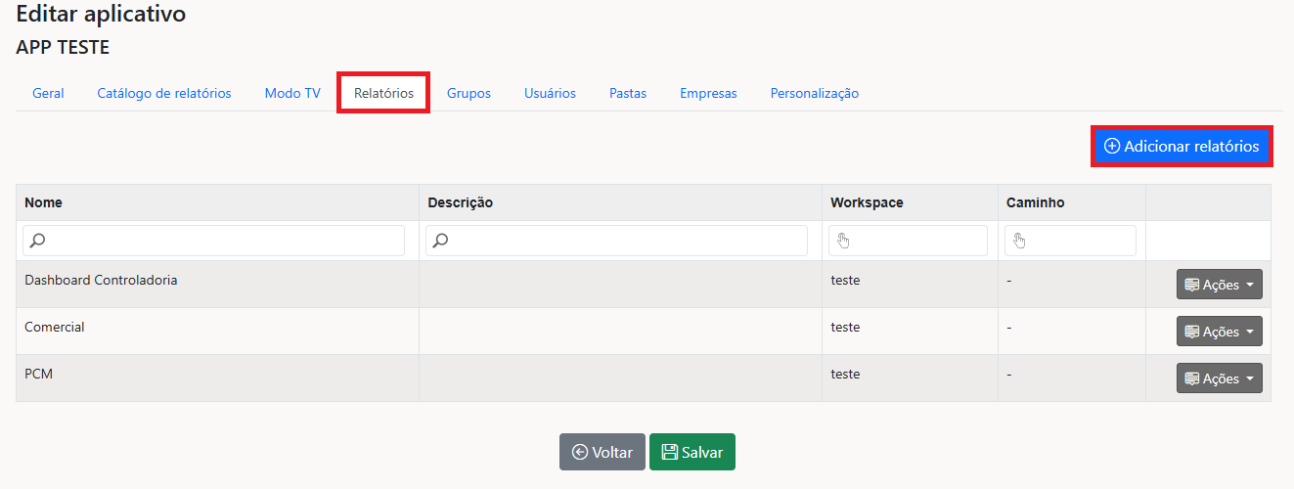Image resolution: width=1294 pixels, height=489 pixels.
Task: Select the Dashboard Controladoria row name
Action: [101, 281]
